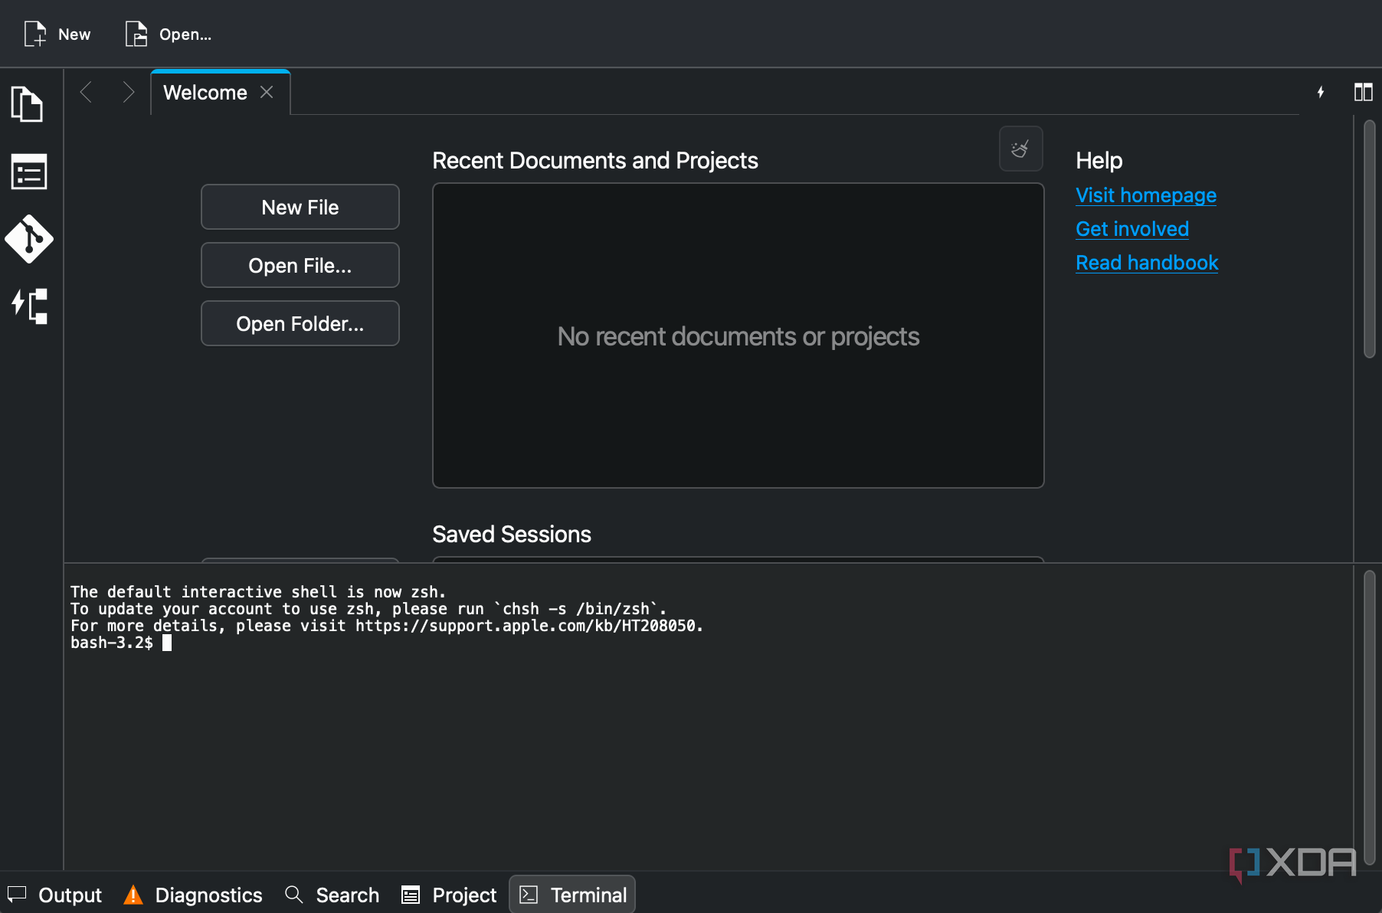Screen dimensions: 1382x913
Task: Close the Welcome tab
Action: (267, 92)
